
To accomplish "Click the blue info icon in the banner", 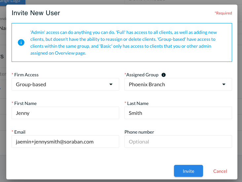I will click(x=21, y=42).
